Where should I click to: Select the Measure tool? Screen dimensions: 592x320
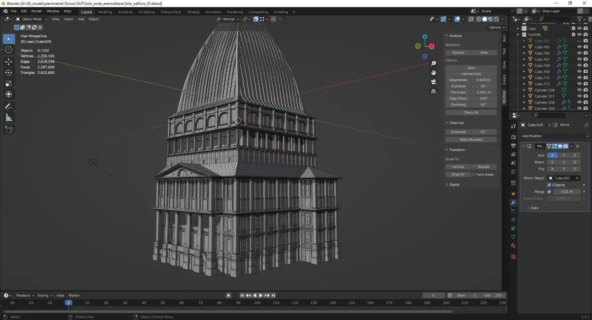pos(8,117)
